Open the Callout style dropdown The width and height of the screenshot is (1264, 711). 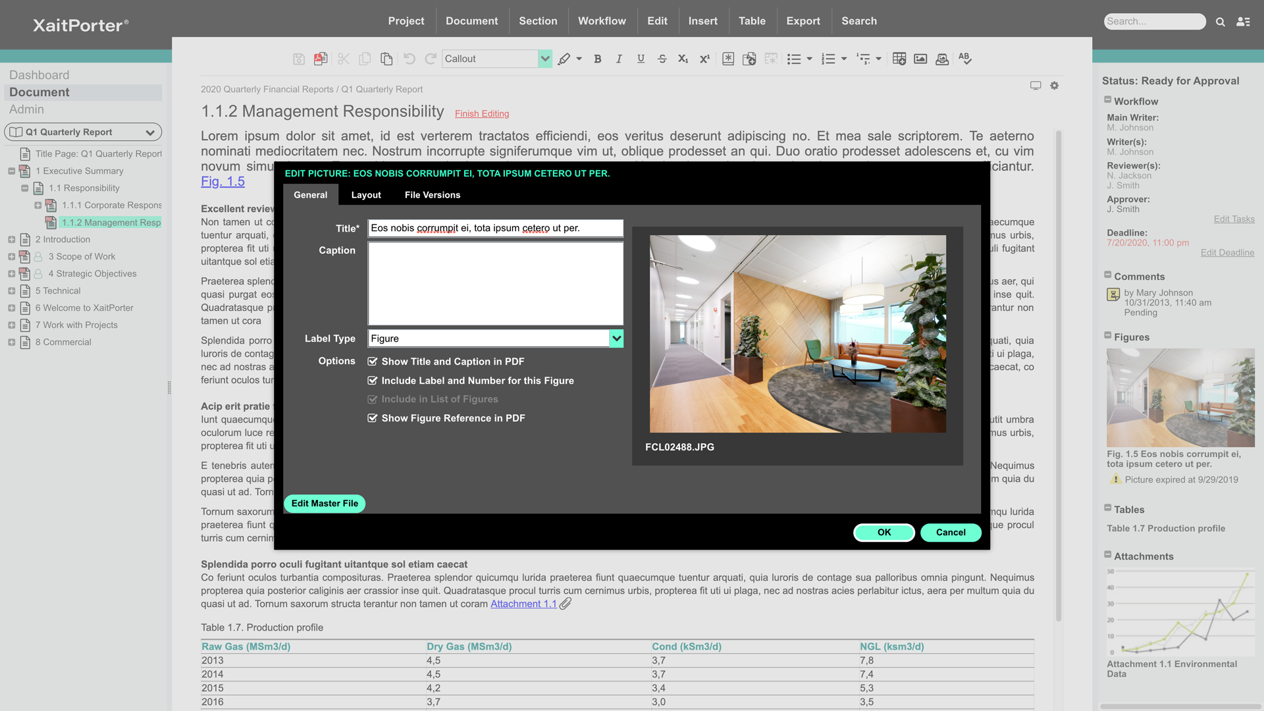pos(544,59)
